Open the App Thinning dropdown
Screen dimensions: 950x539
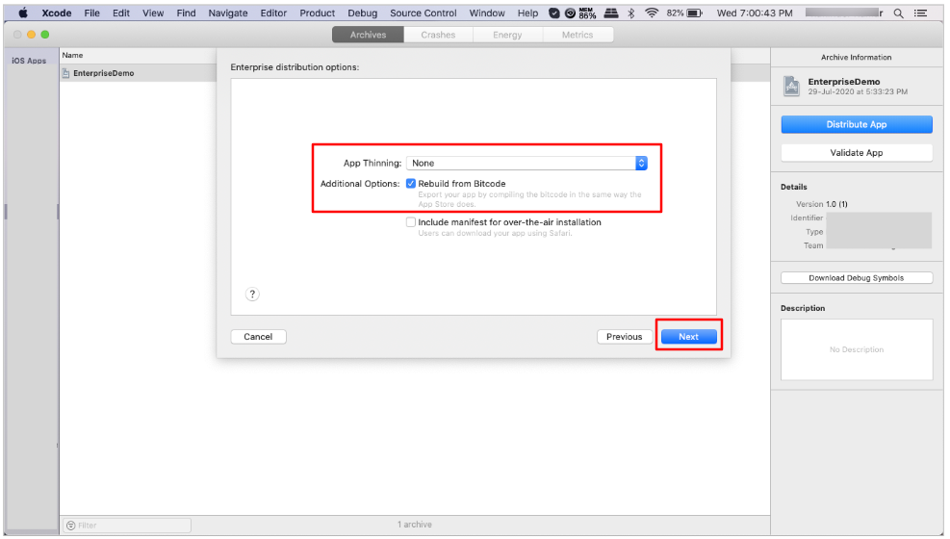tap(527, 163)
